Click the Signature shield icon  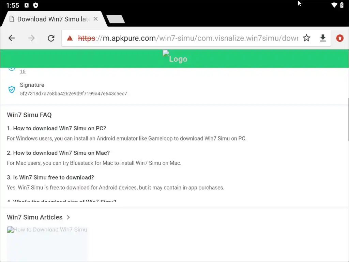pyautogui.click(x=12, y=89)
